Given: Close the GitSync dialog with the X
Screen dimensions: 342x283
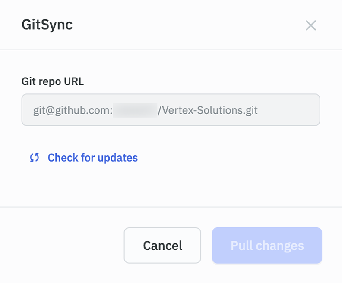Looking at the screenshot, I should [311, 25].
